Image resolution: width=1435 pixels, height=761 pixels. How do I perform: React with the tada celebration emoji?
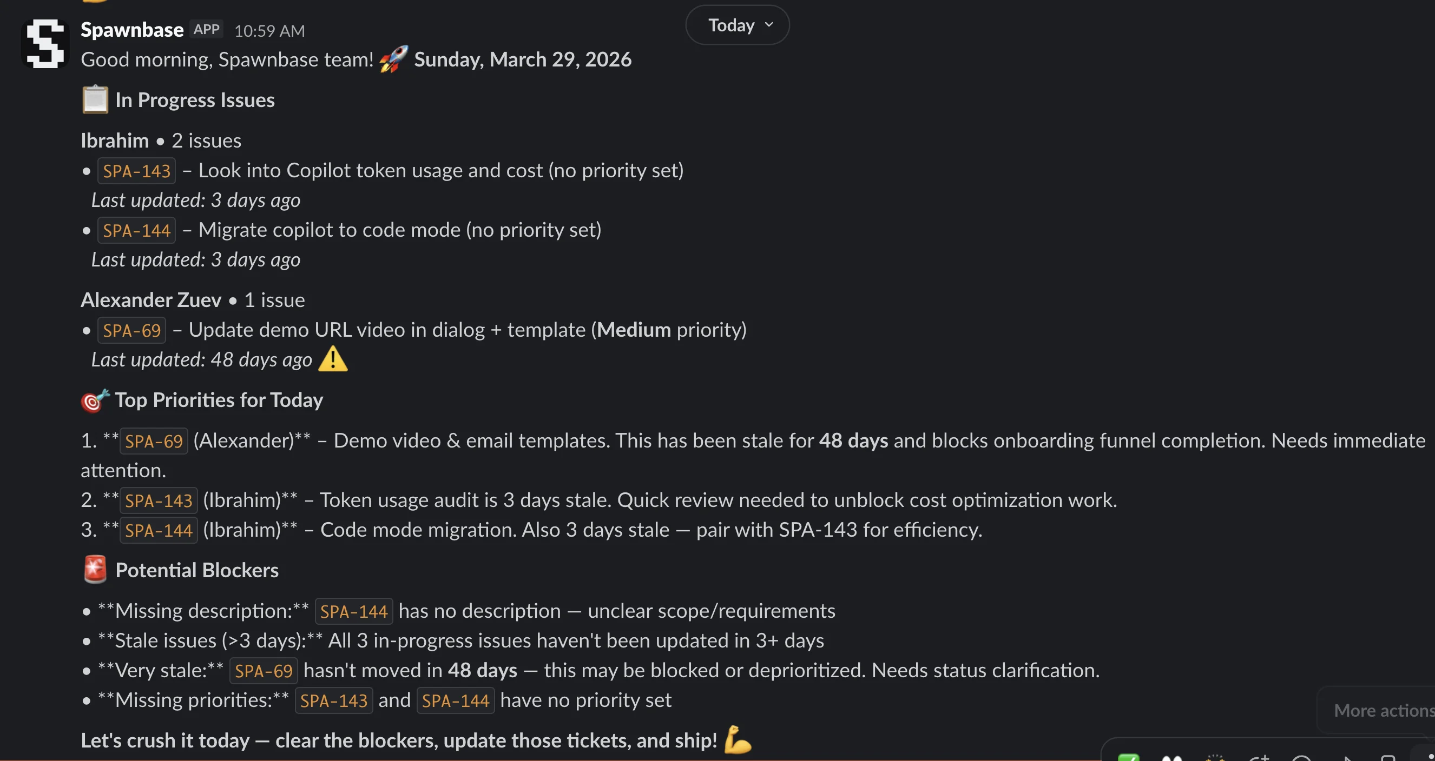point(1214,758)
